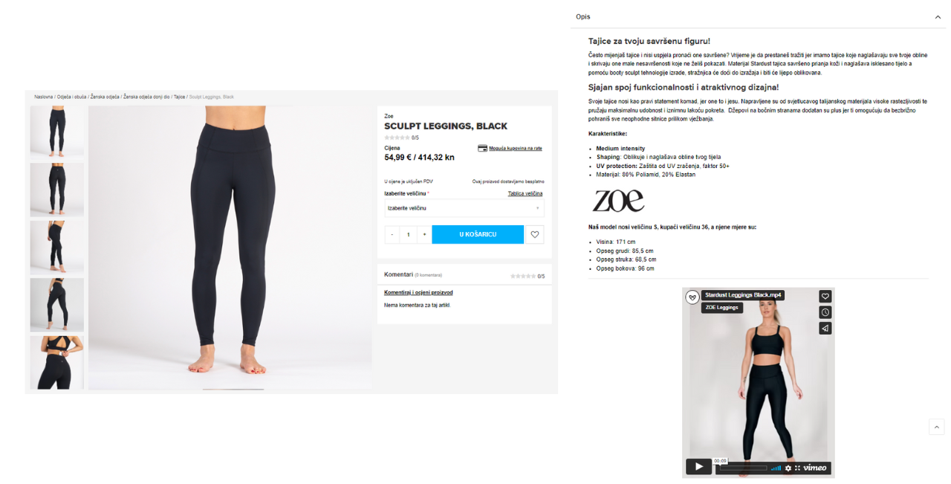Share the Vimeo video via paper plane icon

[825, 328]
